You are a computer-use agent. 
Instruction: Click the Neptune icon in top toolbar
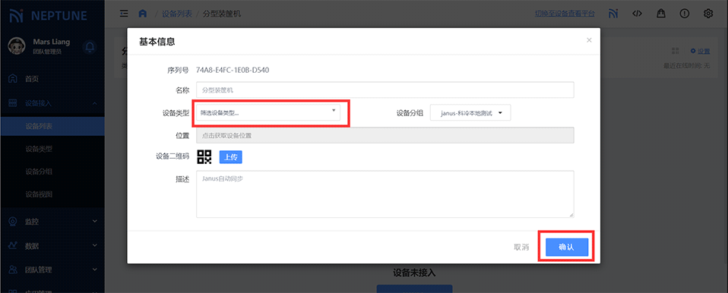613,14
